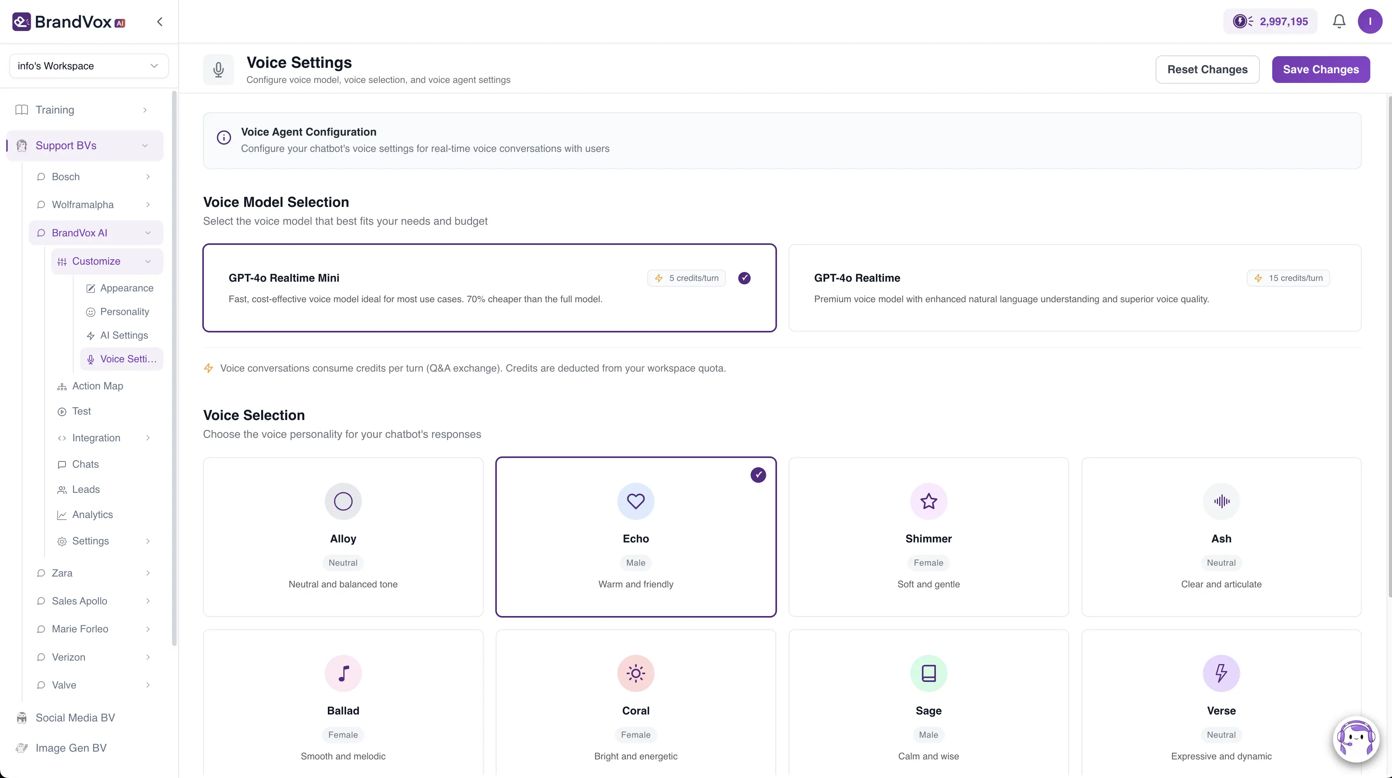The width and height of the screenshot is (1392, 778).
Task: Click the Action Map hierarchy icon
Action: click(62, 387)
